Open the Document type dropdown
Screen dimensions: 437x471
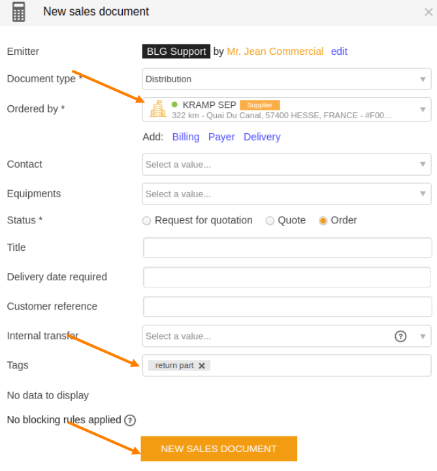(x=287, y=79)
